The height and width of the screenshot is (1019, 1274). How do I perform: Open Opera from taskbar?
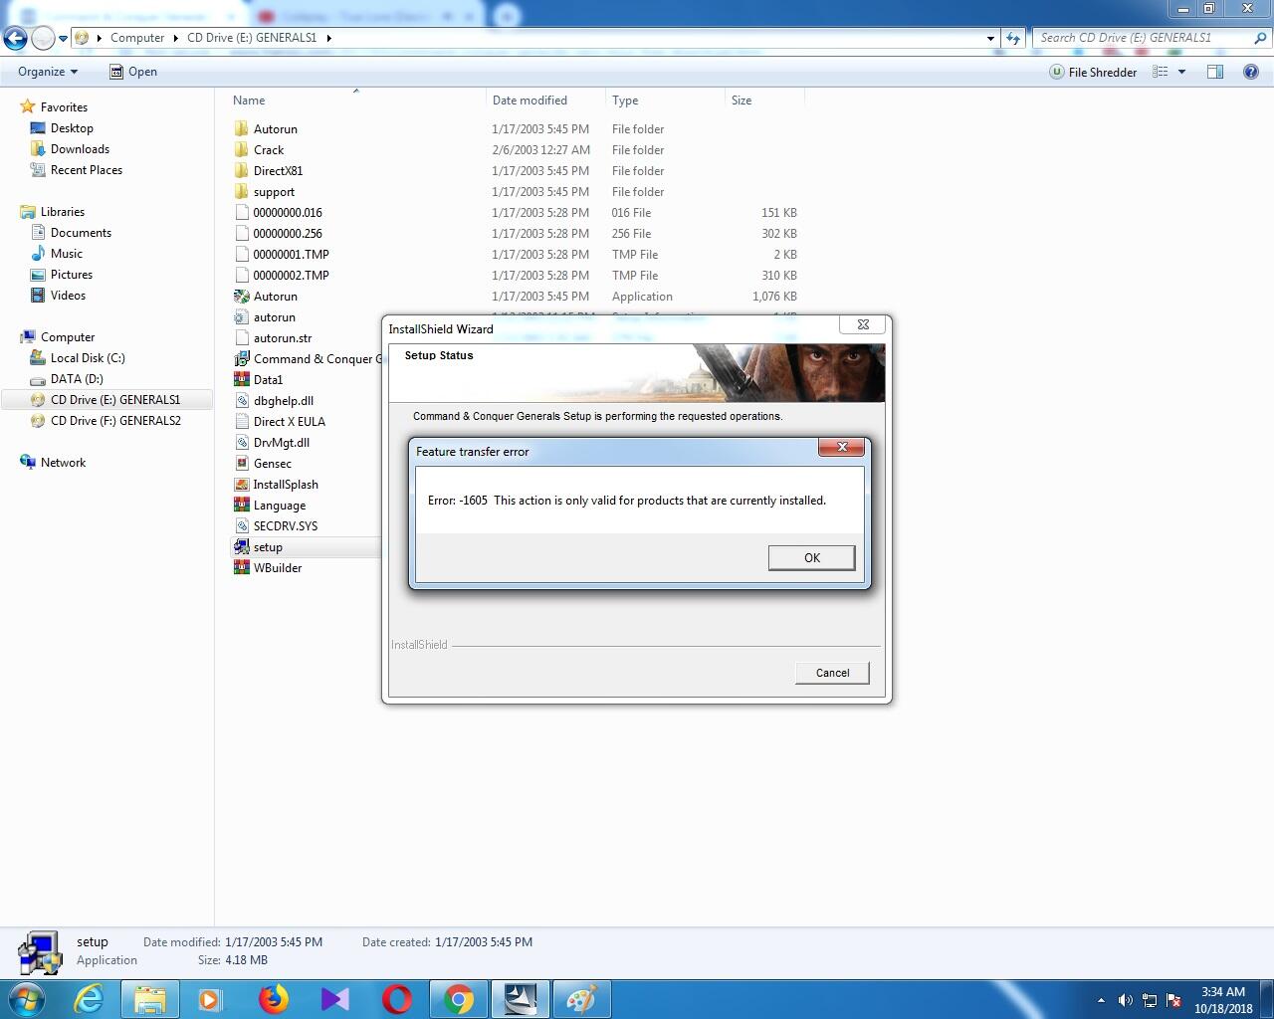click(397, 999)
